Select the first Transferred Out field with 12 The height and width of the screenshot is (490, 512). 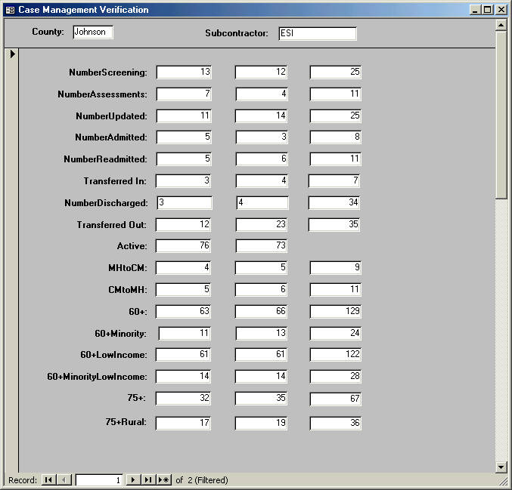point(184,224)
